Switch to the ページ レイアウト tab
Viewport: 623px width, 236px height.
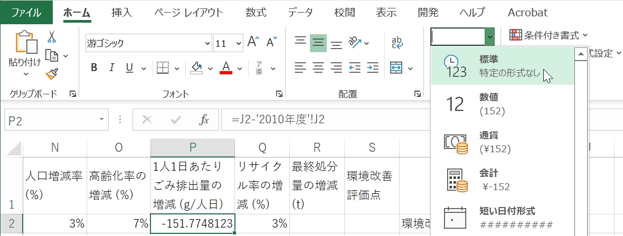188,13
